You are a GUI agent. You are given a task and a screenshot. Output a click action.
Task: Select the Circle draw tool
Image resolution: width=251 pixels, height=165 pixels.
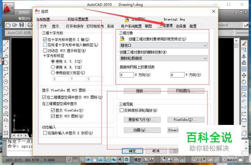(x=6, y=82)
